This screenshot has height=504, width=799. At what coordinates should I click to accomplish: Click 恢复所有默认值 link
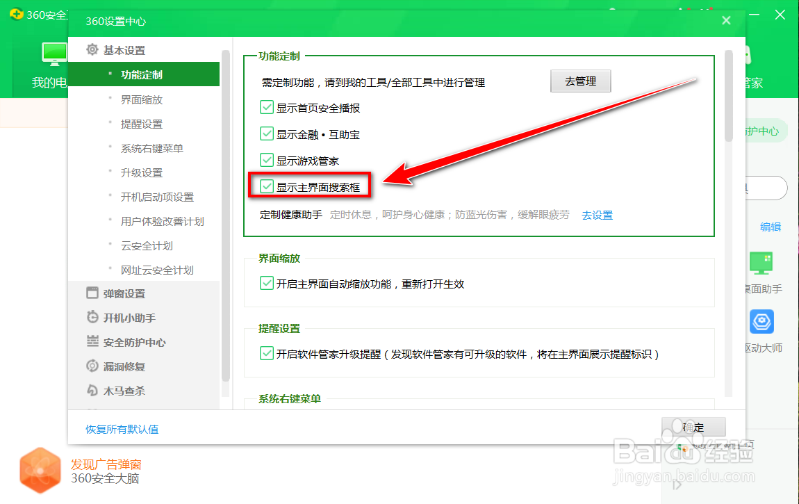[x=122, y=429]
